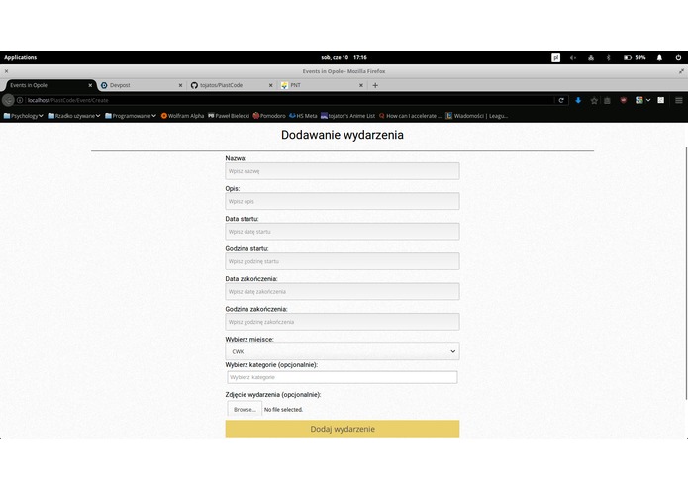Bookmark this page with the star

pos(594,100)
